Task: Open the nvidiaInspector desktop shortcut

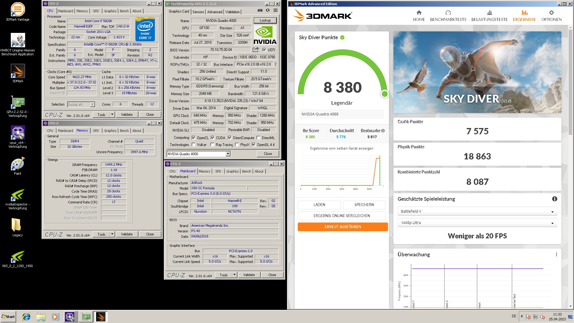Action: pyautogui.click(x=18, y=199)
